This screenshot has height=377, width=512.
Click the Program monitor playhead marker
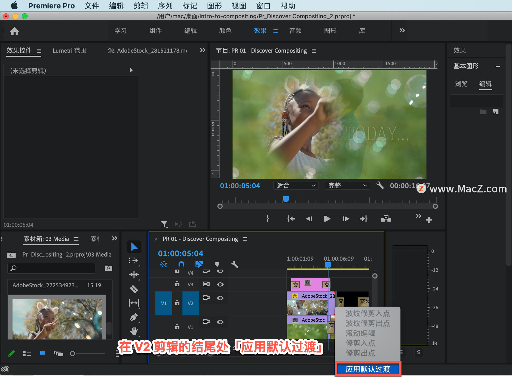coord(286,199)
